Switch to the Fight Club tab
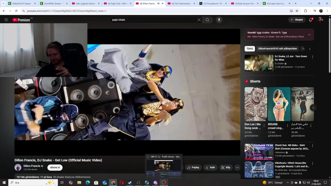Viewport: 331px width, 186px height. pos(118,4)
